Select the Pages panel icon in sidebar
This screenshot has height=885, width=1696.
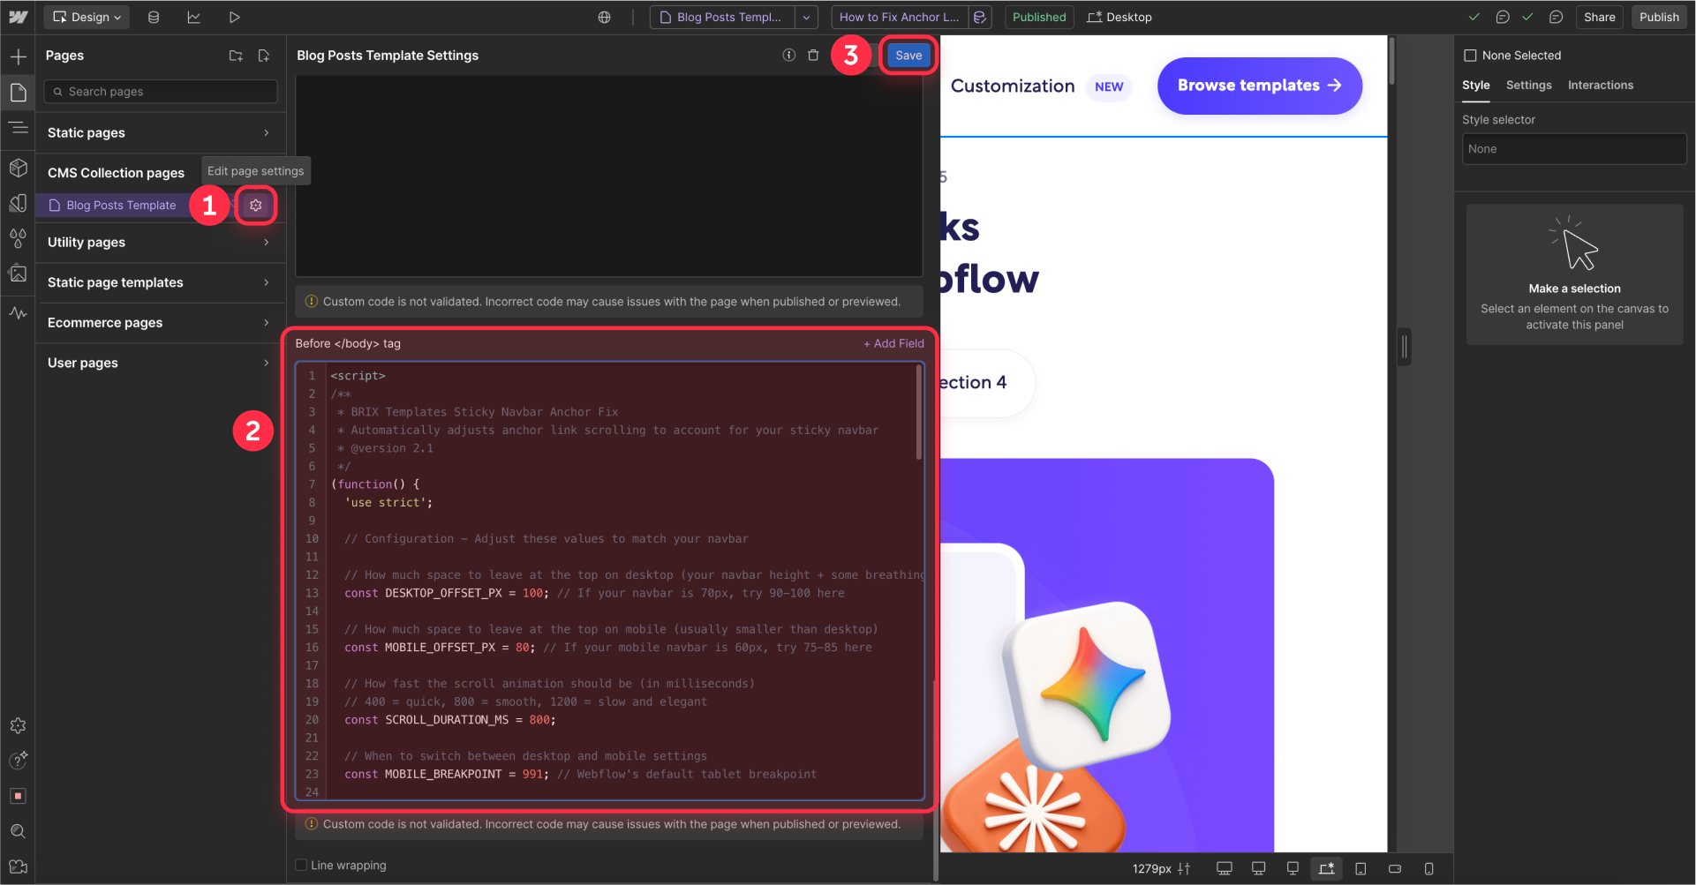[x=18, y=92]
